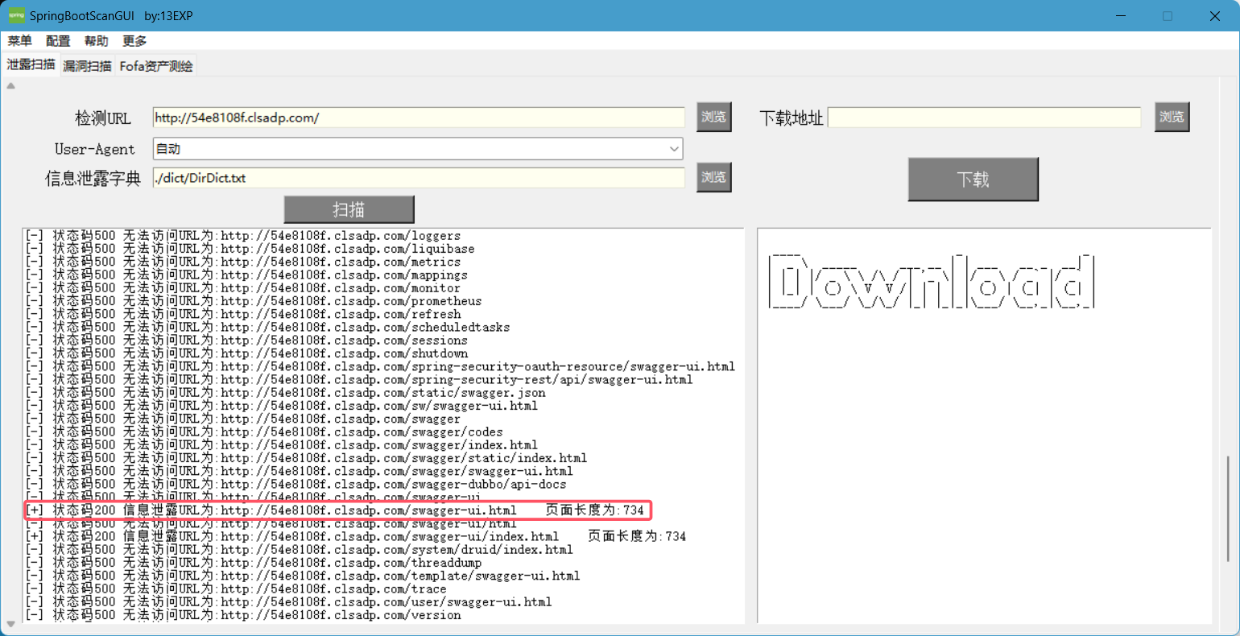Click the 检测URL input field
The image size is (1240, 636).
(419, 118)
